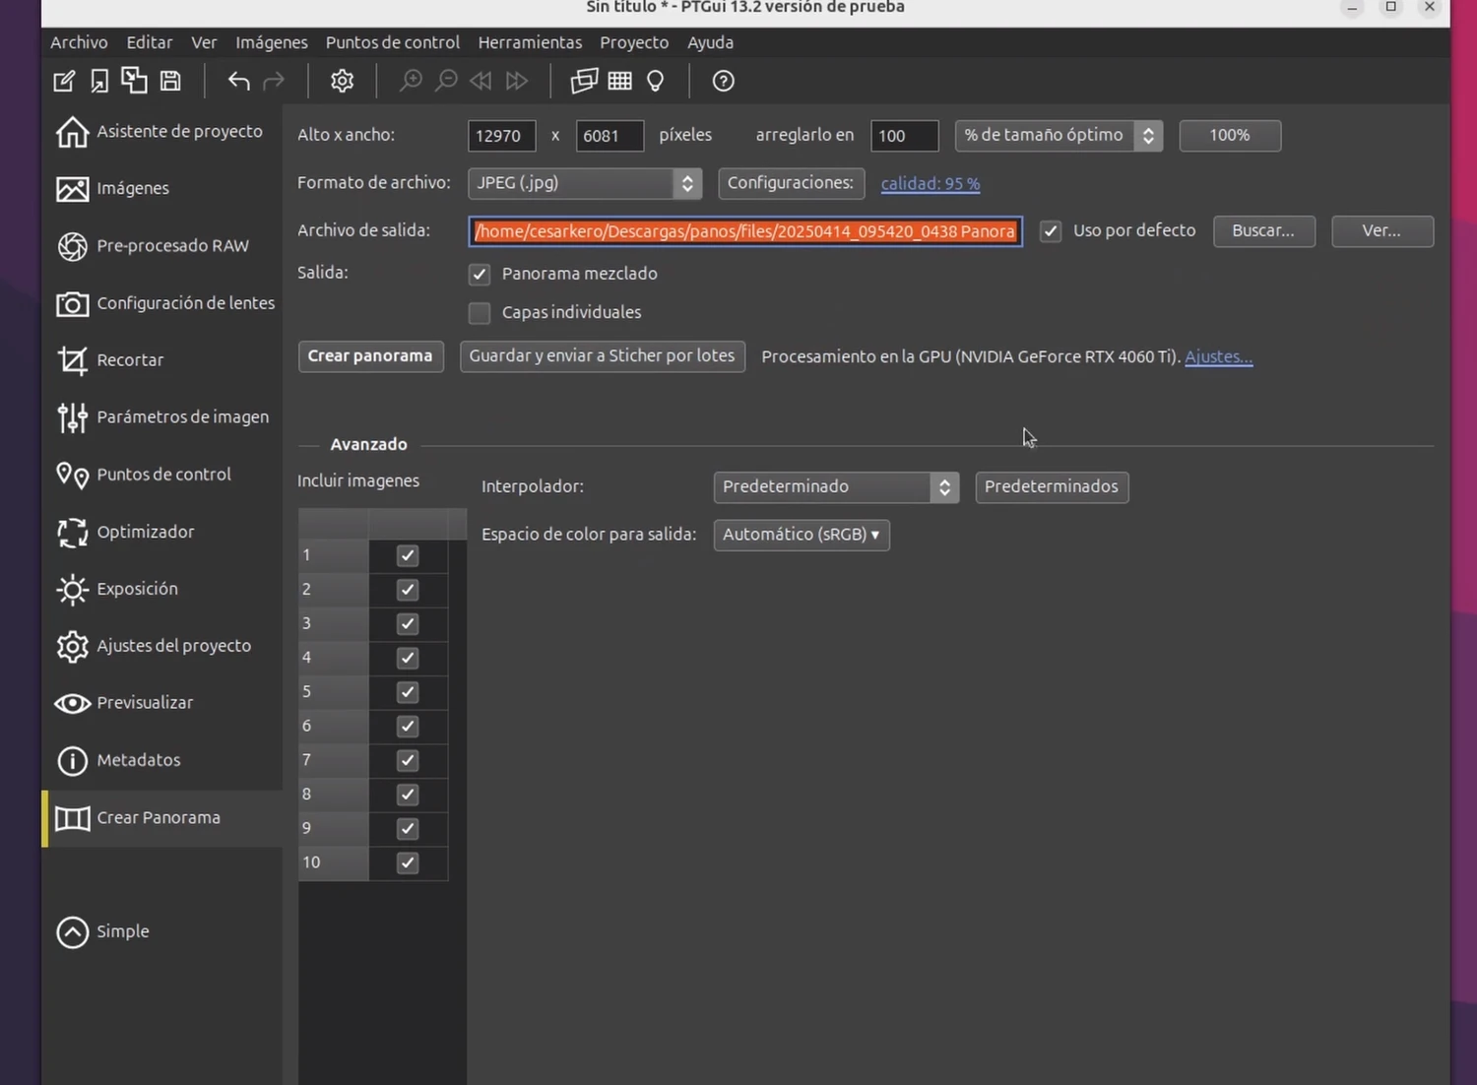Screen dimensions: 1477x1085
Task: Go to Puntos de control in sidebar
Action: point(163,475)
